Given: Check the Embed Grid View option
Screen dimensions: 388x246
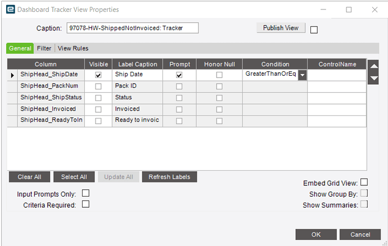Looking at the screenshot, I should coord(364,182).
